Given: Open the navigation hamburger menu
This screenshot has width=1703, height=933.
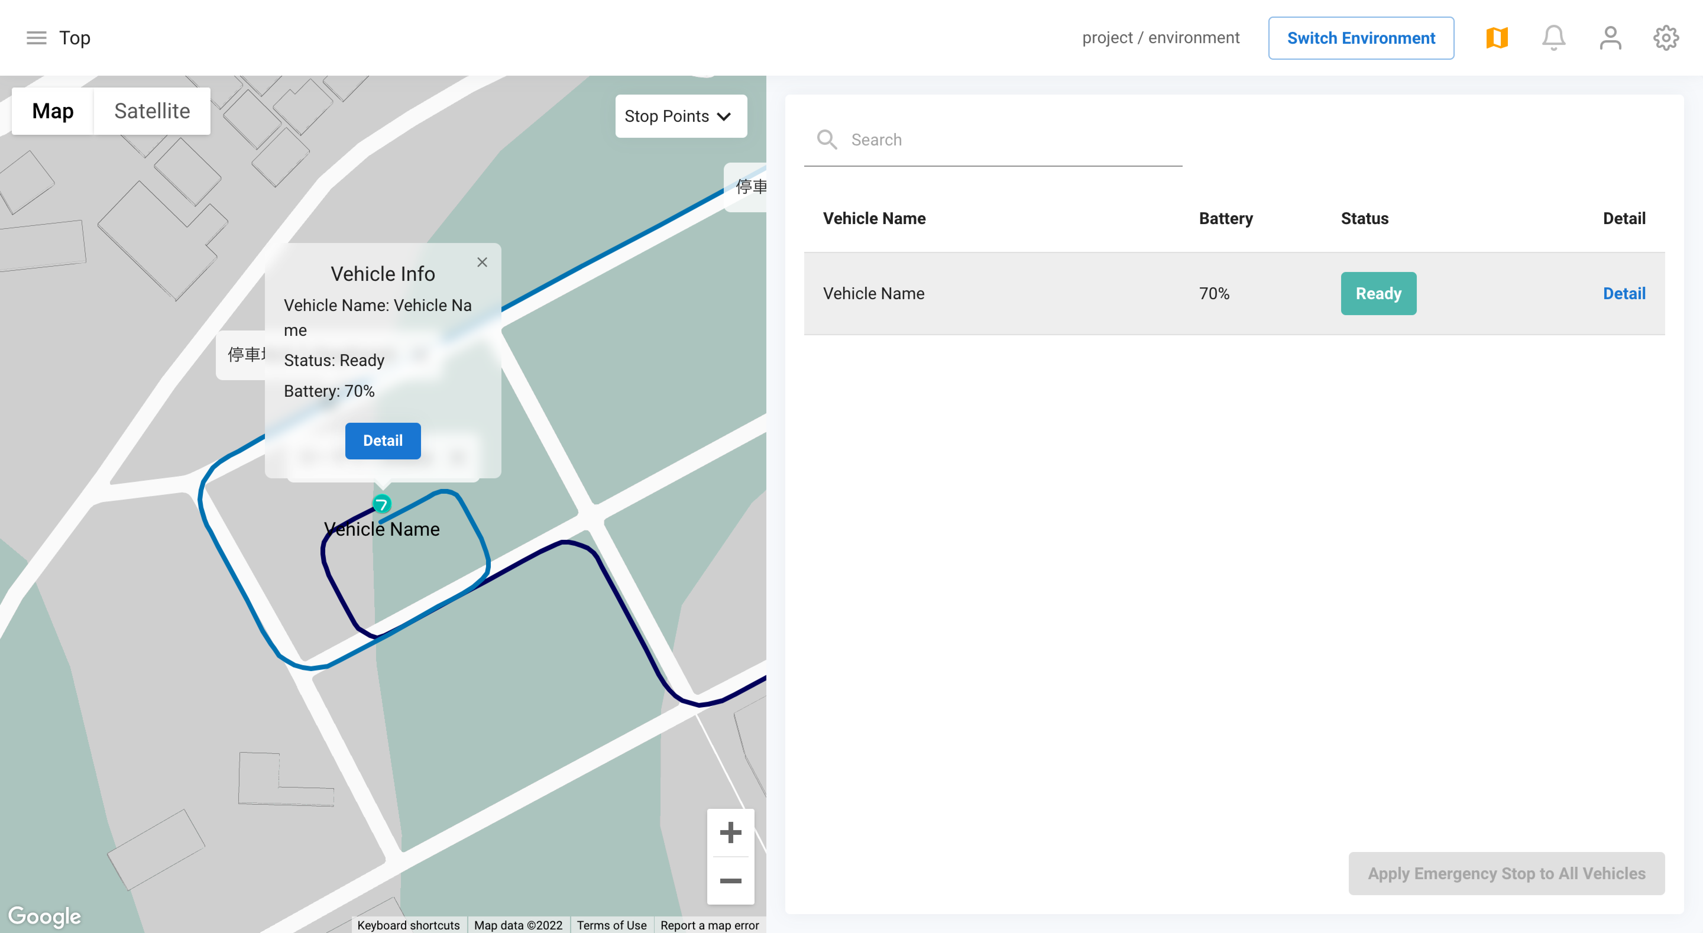Looking at the screenshot, I should (x=36, y=38).
